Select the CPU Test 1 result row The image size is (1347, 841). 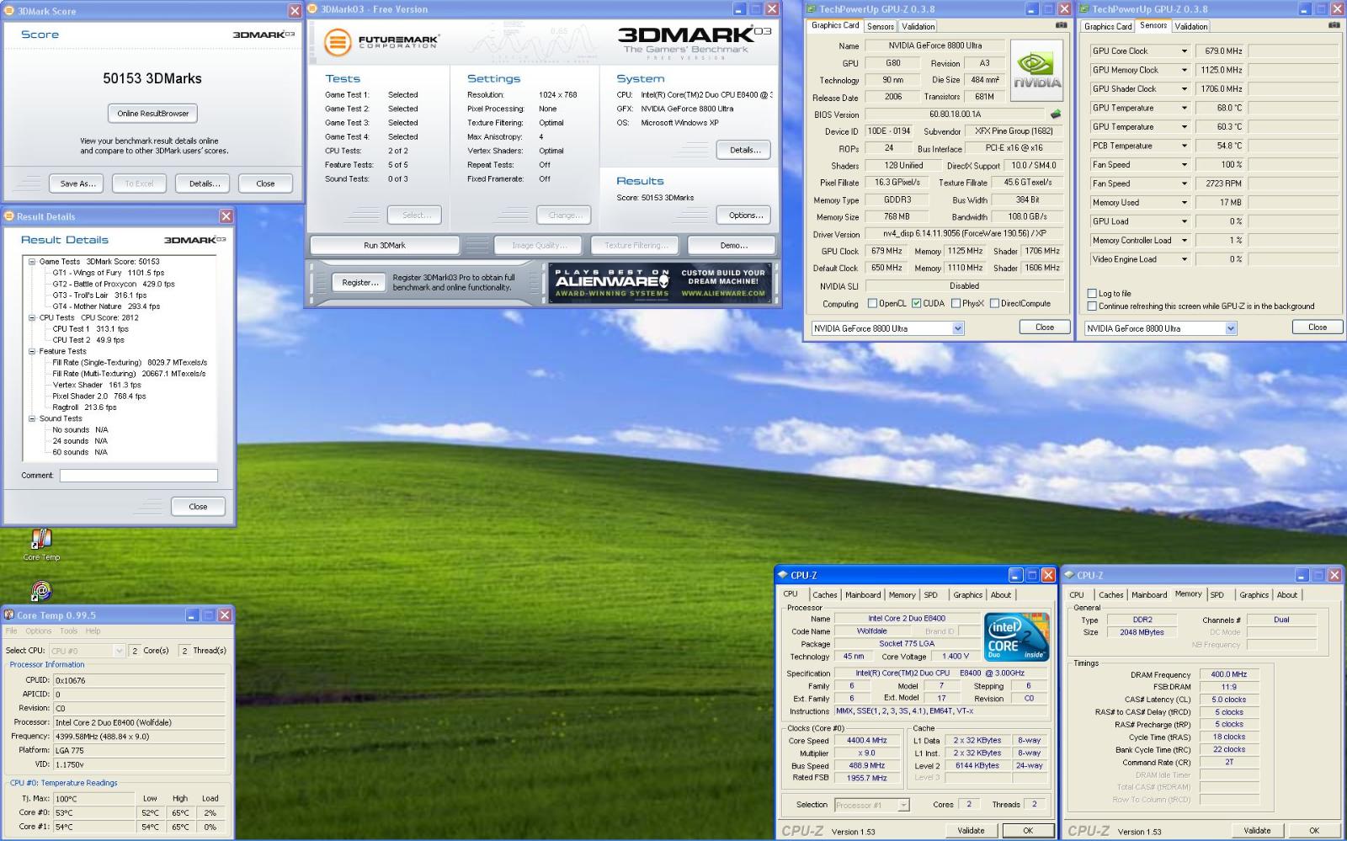(90, 329)
